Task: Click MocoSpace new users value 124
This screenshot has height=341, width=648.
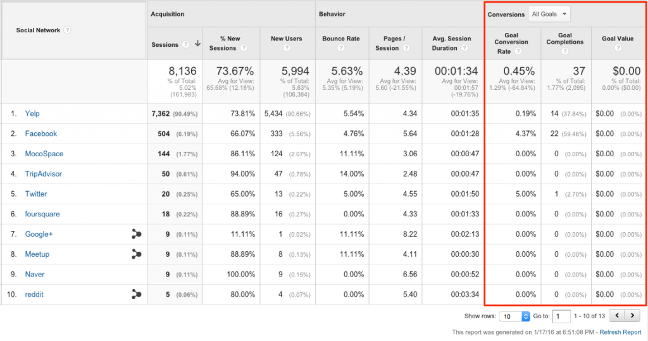Action: [277, 154]
